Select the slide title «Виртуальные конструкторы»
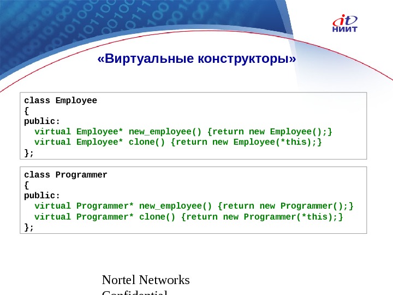Image resolution: width=393 pixels, height=295 pixels. pos(196,58)
